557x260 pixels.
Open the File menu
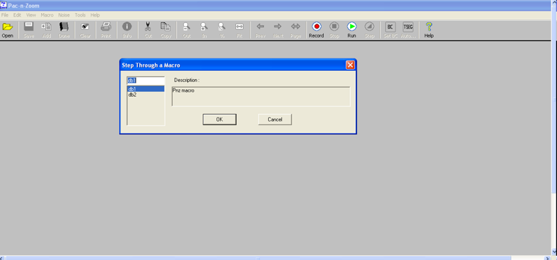pyautogui.click(x=5, y=15)
